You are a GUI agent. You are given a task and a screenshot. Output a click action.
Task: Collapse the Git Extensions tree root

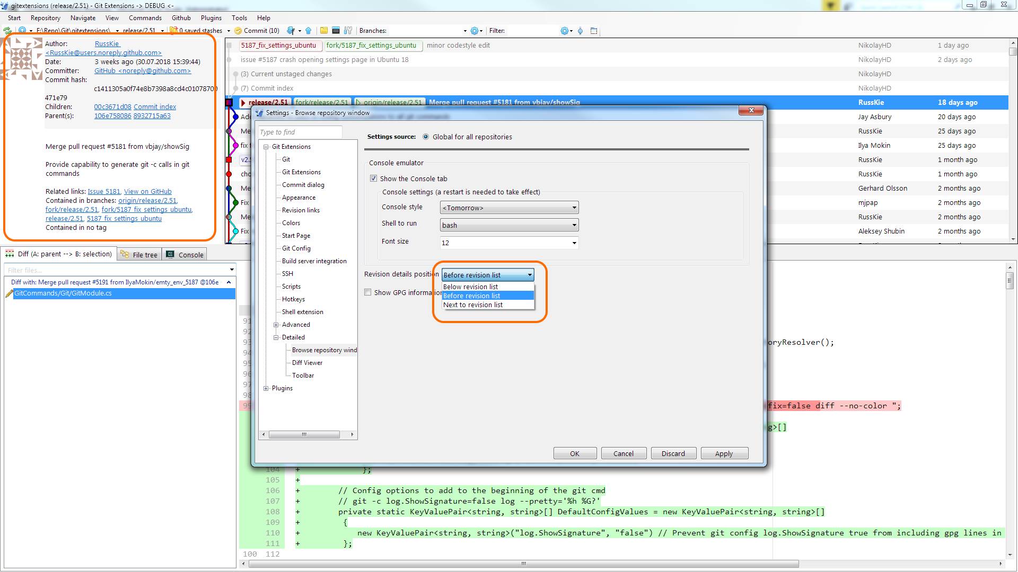266,147
